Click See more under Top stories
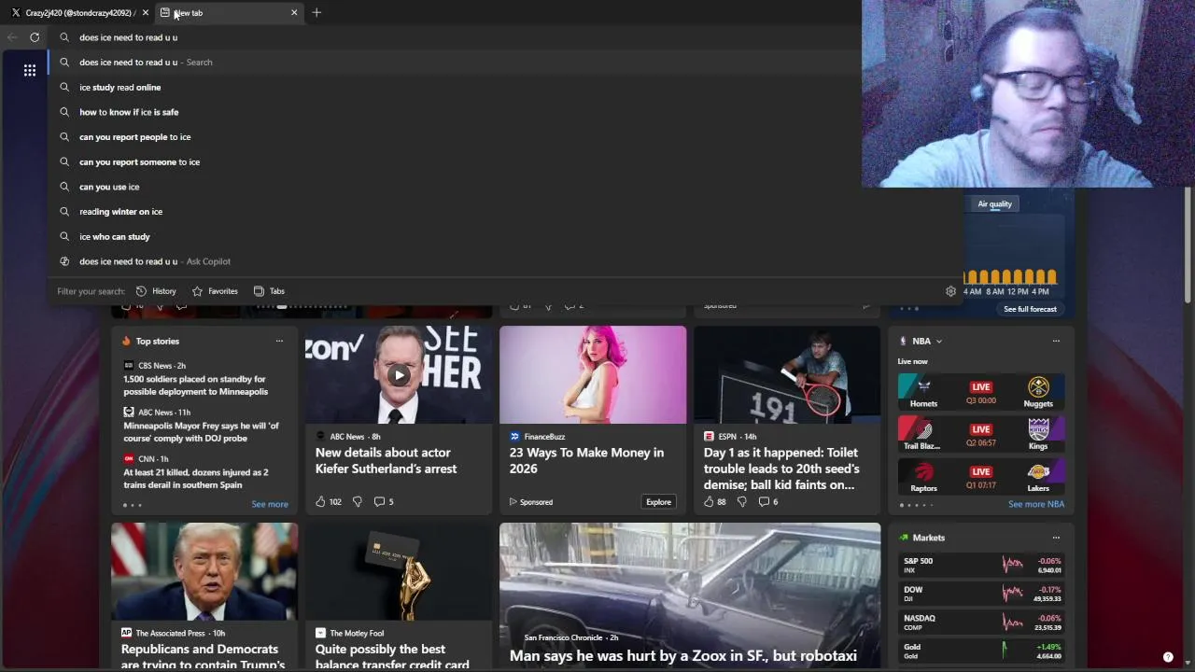This screenshot has height=672, width=1195. coord(270,504)
